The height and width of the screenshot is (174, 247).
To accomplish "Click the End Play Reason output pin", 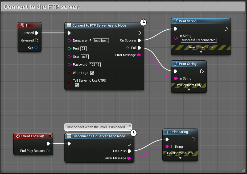I will coord(48,151).
